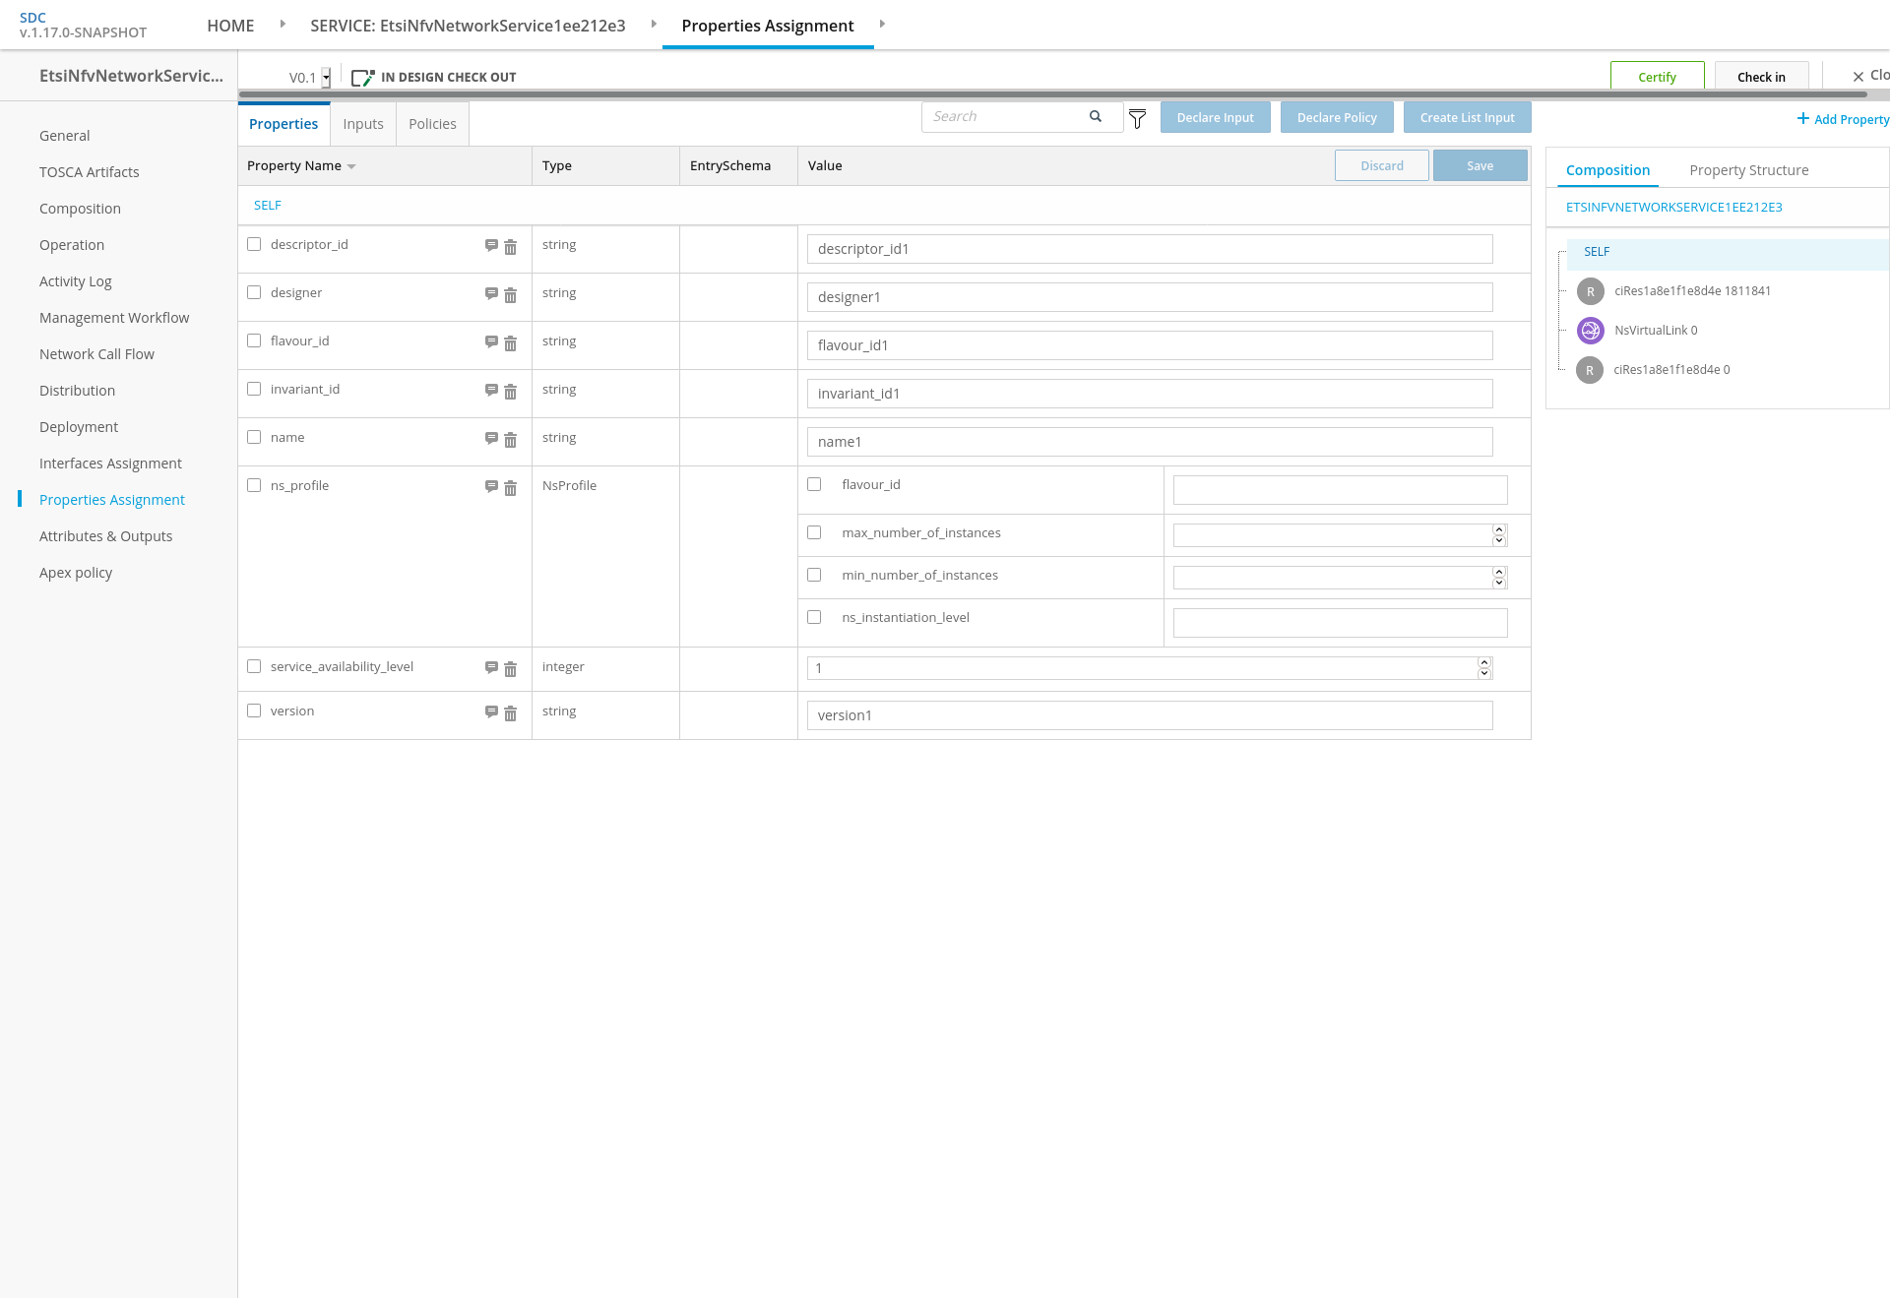Click the Create List Input button
Viewport: 1890px width, 1298px height.
point(1467,117)
